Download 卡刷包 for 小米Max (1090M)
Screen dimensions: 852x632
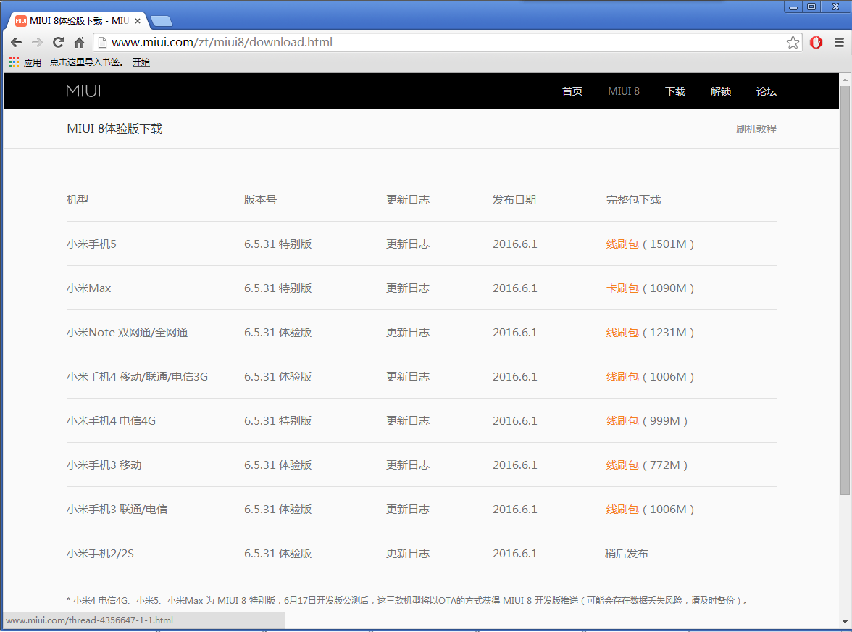(x=622, y=288)
